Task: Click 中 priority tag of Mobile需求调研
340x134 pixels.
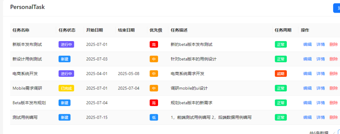Action: [154, 88]
